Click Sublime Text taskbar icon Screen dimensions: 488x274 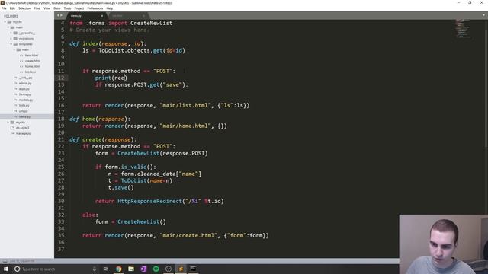(181, 269)
